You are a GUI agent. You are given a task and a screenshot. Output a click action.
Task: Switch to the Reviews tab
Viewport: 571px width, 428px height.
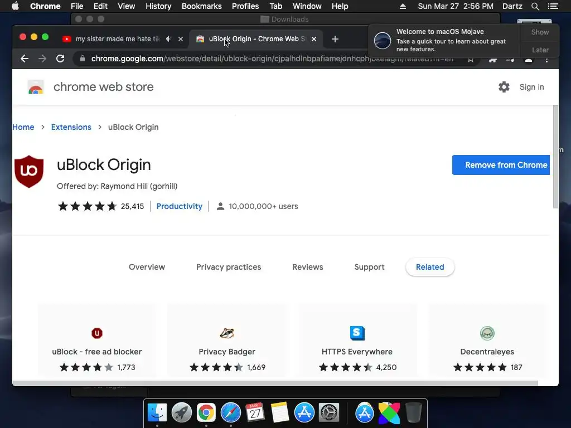pos(308,267)
